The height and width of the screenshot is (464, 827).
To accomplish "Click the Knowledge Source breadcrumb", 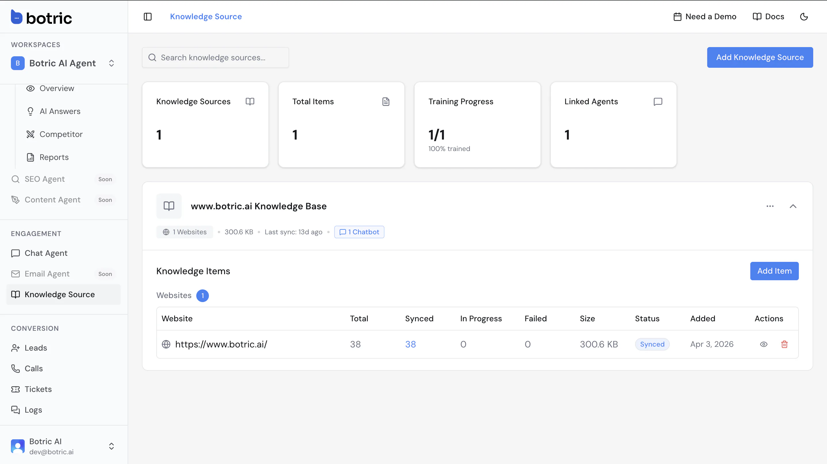I will point(206,17).
